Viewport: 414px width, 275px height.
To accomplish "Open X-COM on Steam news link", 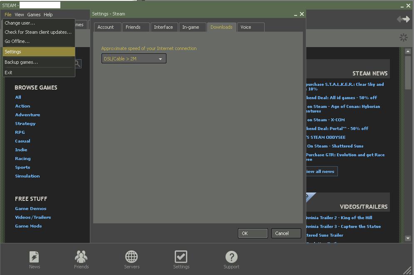I will [326, 120].
